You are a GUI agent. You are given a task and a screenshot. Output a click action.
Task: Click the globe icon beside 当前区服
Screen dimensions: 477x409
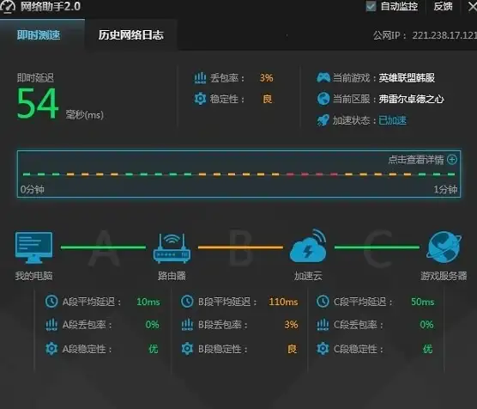323,99
